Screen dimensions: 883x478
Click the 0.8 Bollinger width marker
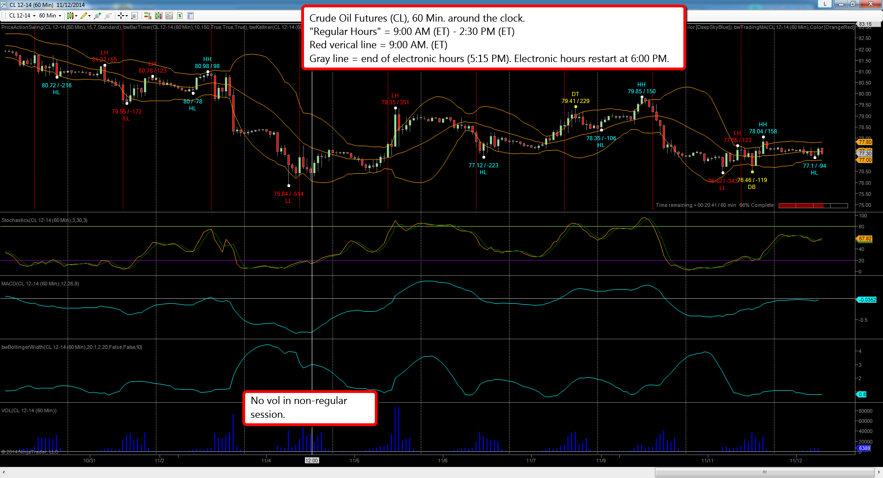tap(861, 394)
